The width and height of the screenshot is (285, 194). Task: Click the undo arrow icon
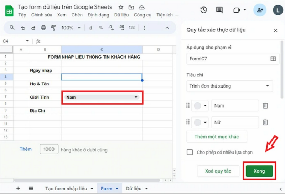coord(23,28)
